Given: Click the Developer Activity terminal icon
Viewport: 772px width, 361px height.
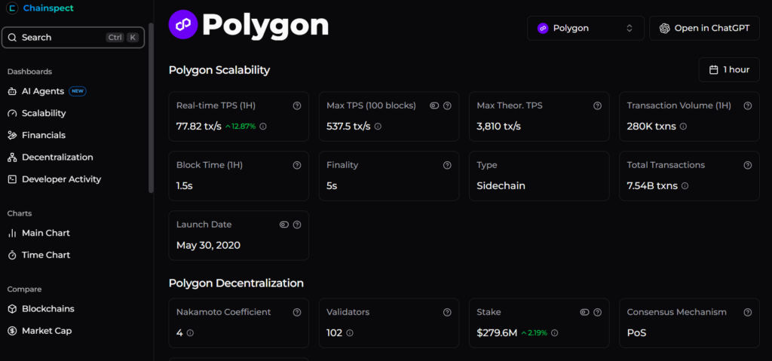Looking at the screenshot, I should tap(12, 179).
